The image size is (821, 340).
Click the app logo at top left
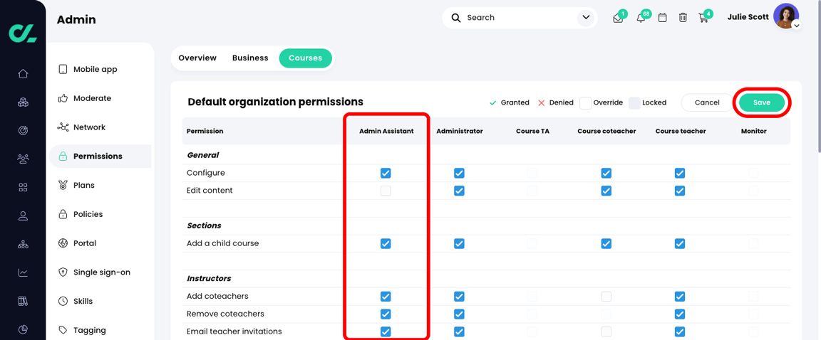pyautogui.click(x=23, y=33)
